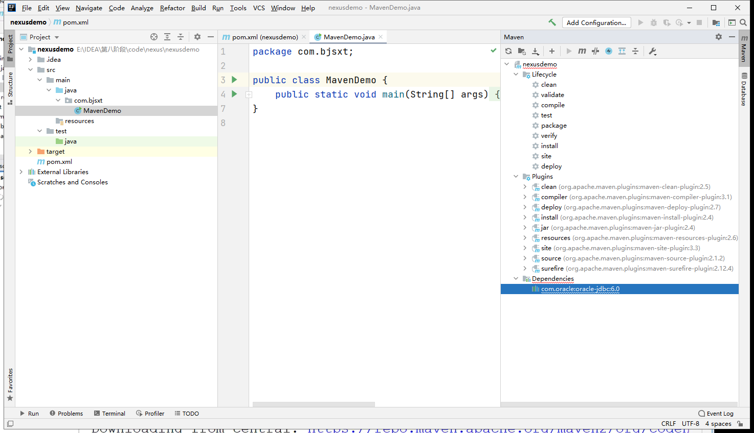Viewport: 754px width, 433px height.
Task: Open Problems tool window
Action: click(66, 414)
